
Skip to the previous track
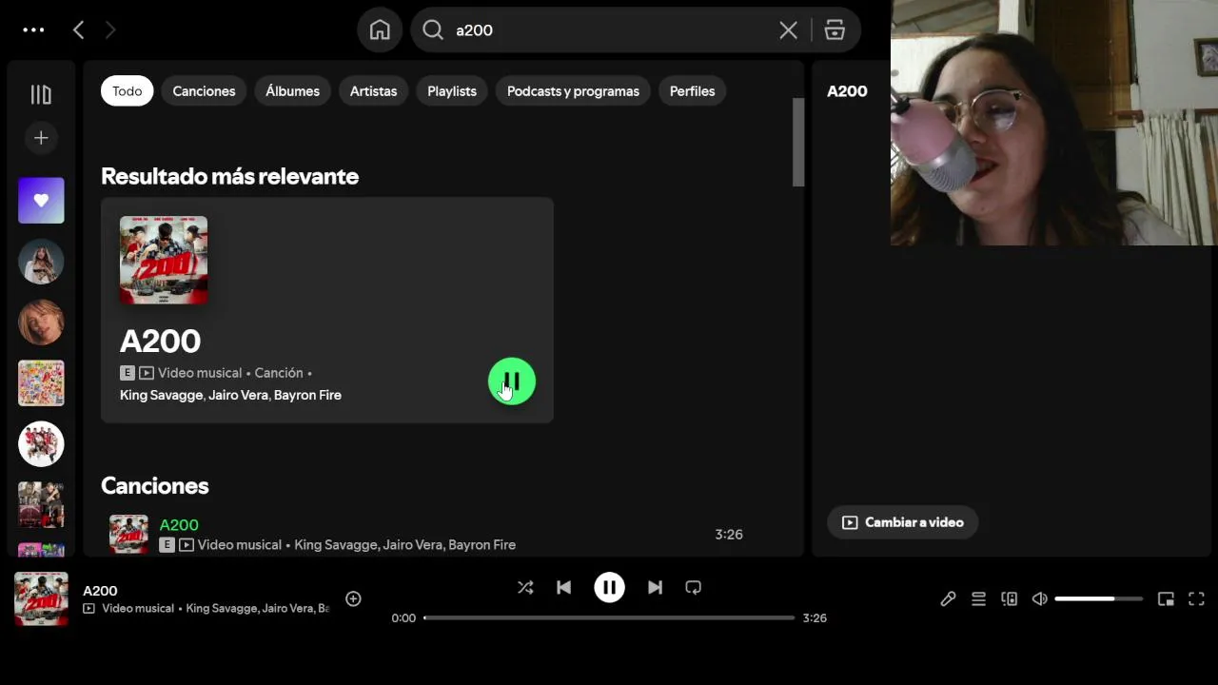563,588
